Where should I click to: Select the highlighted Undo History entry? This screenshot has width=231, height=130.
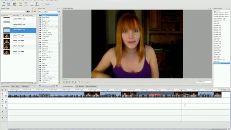pos(222,64)
